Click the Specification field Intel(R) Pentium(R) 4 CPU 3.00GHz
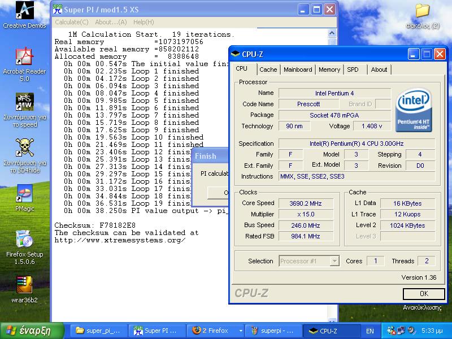 [x=357, y=144]
